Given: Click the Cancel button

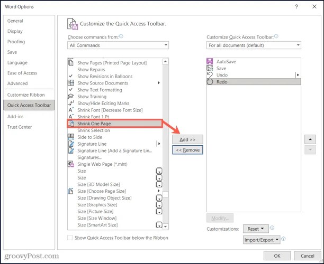Looking at the screenshot, I should click(x=308, y=256).
